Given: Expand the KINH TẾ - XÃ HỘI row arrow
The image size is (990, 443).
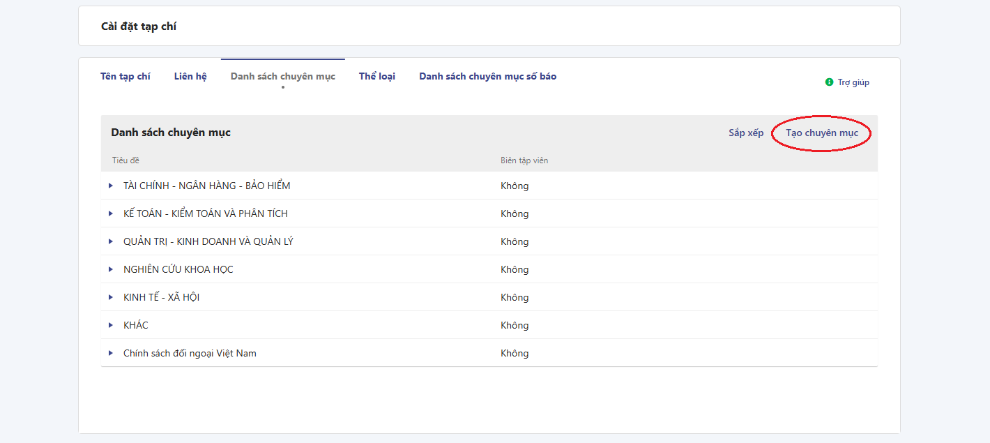Looking at the screenshot, I should tap(111, 297).
